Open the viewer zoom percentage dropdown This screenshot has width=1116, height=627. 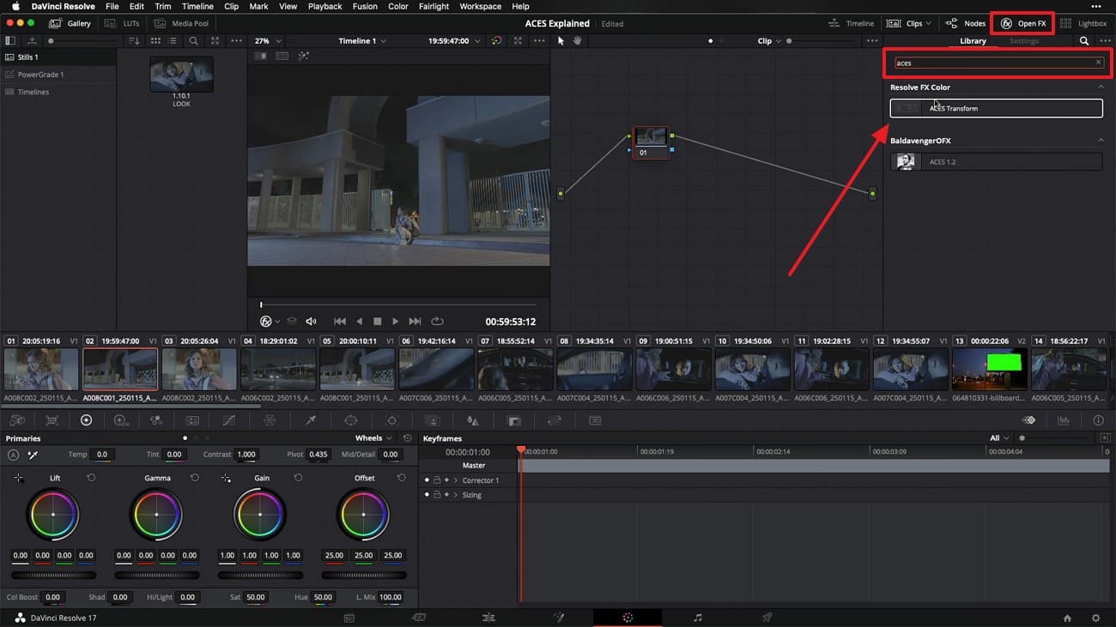coord(266,40)
